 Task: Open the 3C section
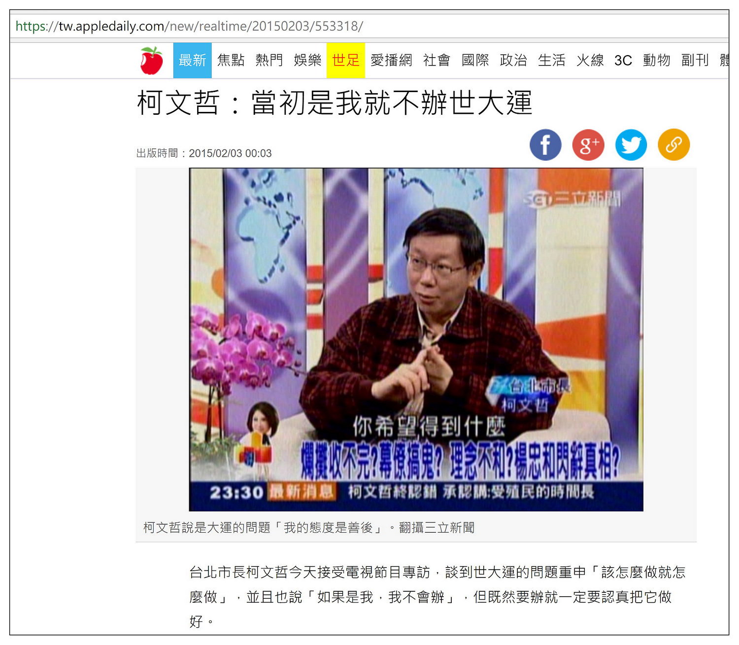(x=623, y=60)
